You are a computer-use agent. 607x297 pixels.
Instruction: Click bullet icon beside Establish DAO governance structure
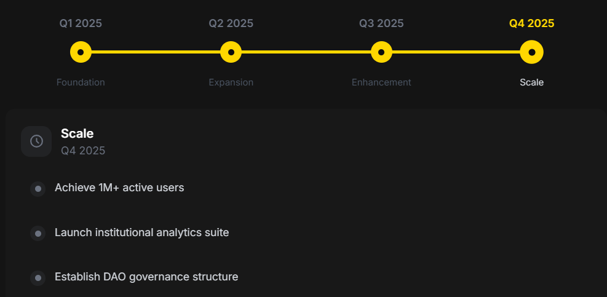(x=38, y=278)
